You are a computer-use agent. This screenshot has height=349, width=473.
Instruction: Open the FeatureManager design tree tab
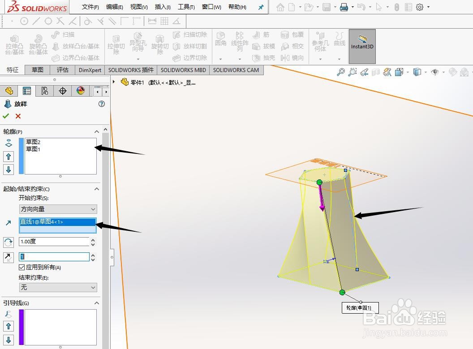click(x=9, y=91)
